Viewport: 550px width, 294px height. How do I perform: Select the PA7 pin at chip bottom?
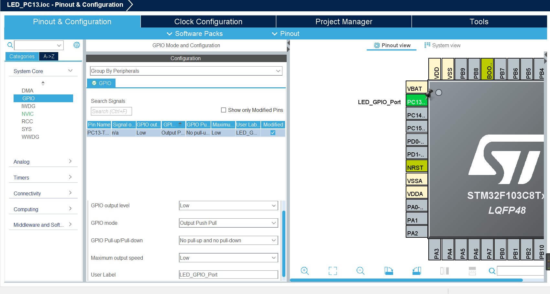tap(487, 249)
